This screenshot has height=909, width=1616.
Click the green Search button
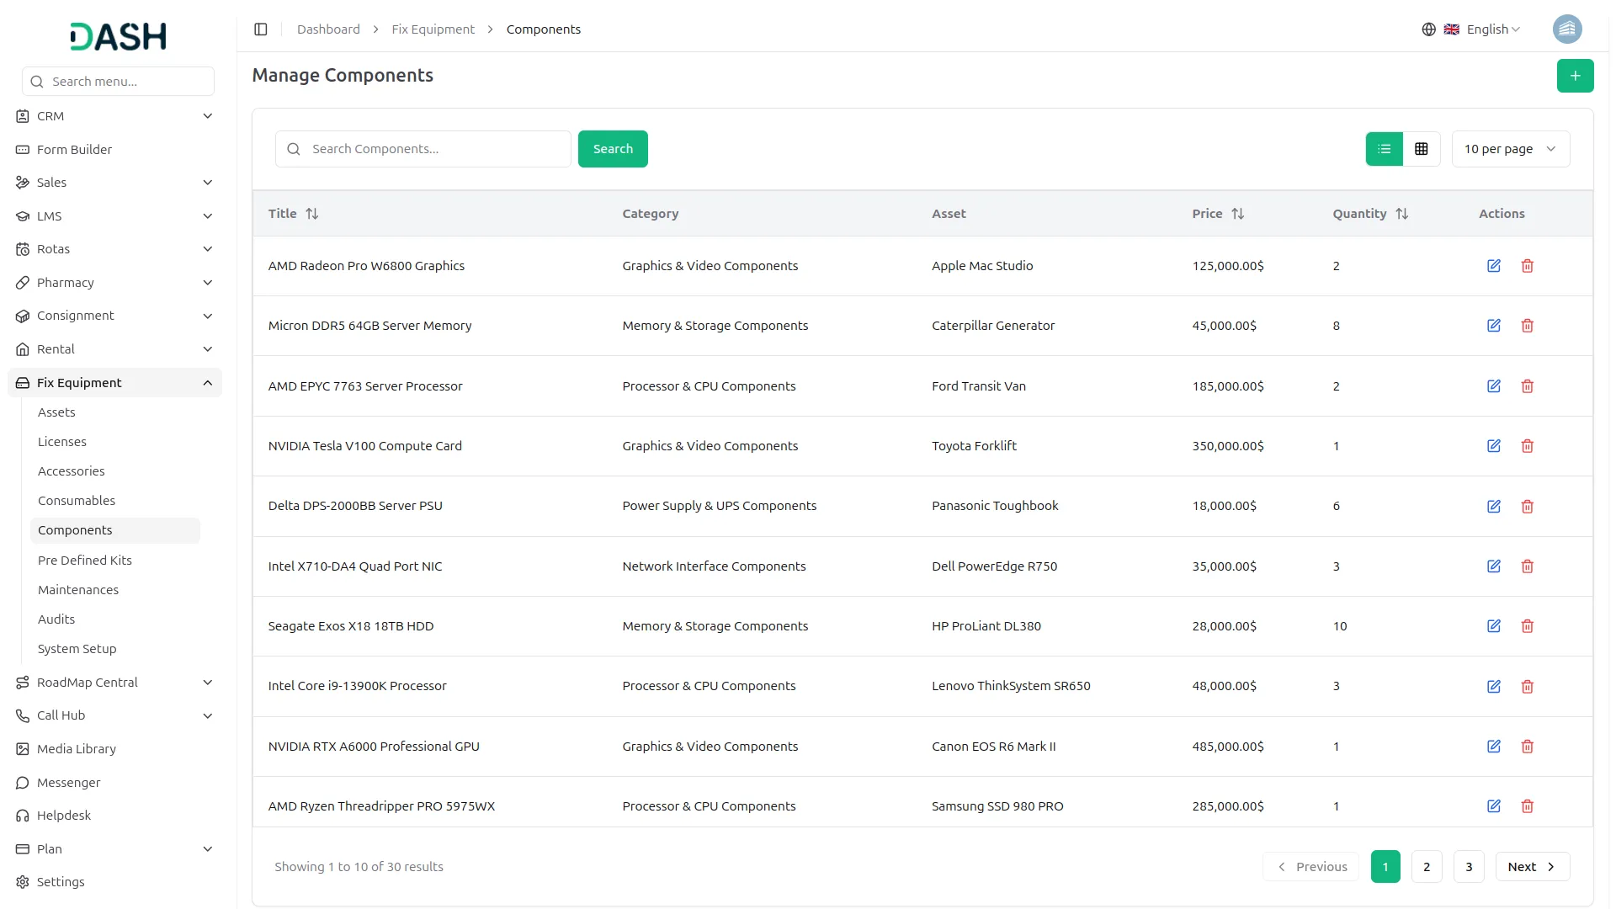coord(612,149)
